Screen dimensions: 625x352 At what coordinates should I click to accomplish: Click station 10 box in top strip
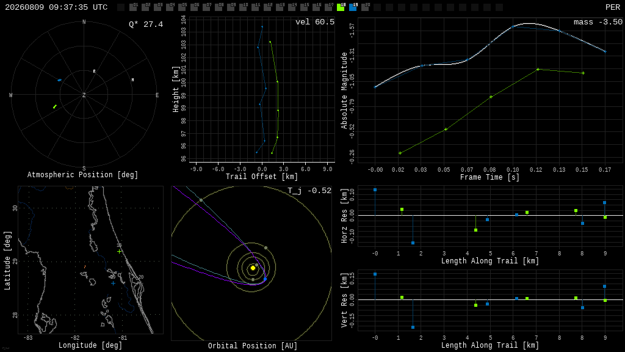(243, 7)
